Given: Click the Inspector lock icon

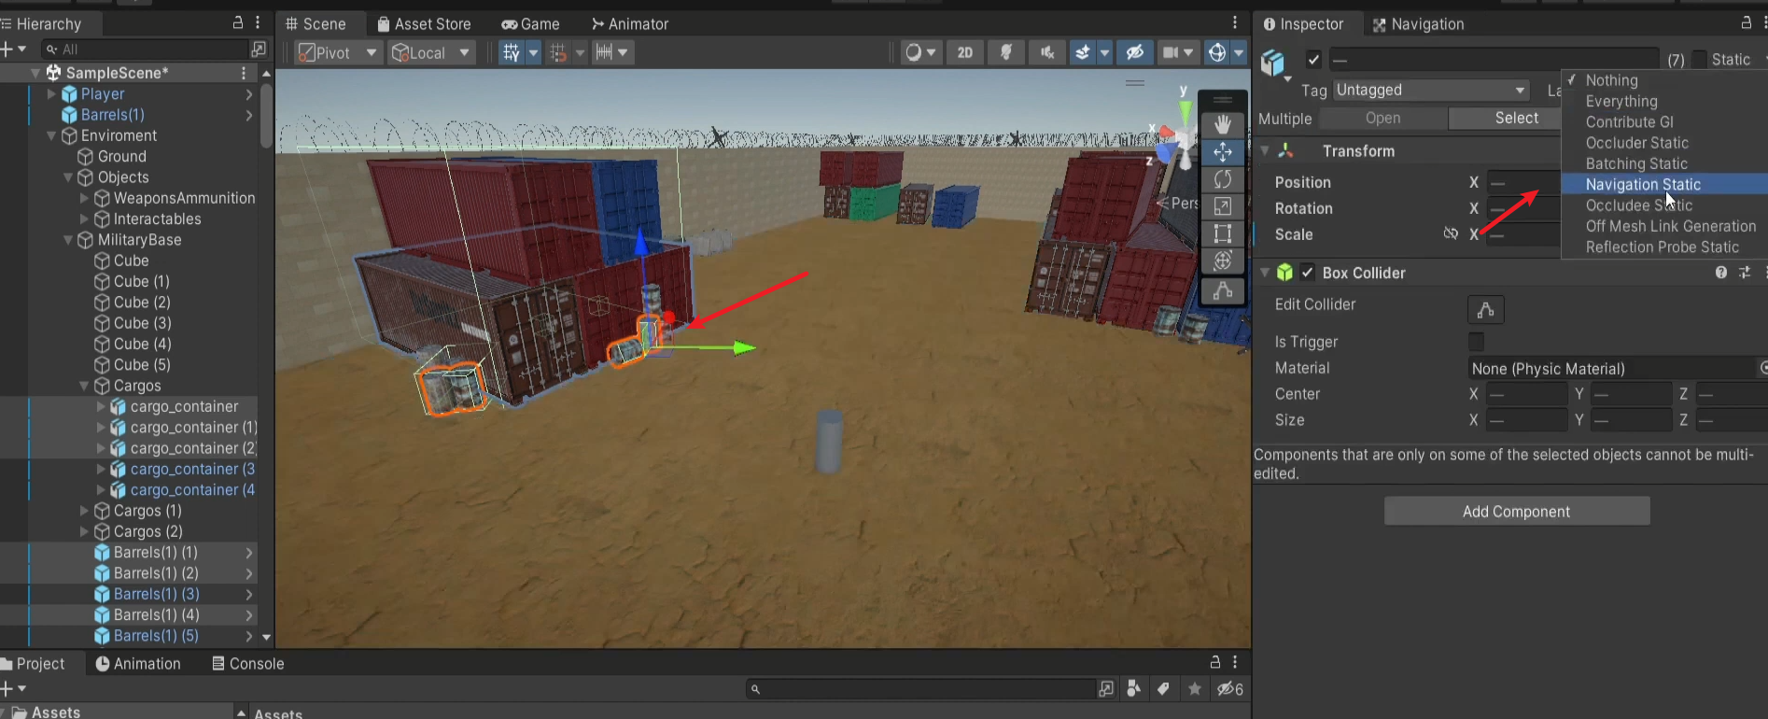Looking at the screenshot, I should 1747,22.
